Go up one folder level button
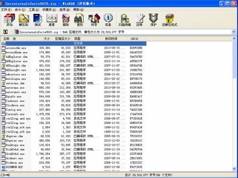 pos(6,32)
